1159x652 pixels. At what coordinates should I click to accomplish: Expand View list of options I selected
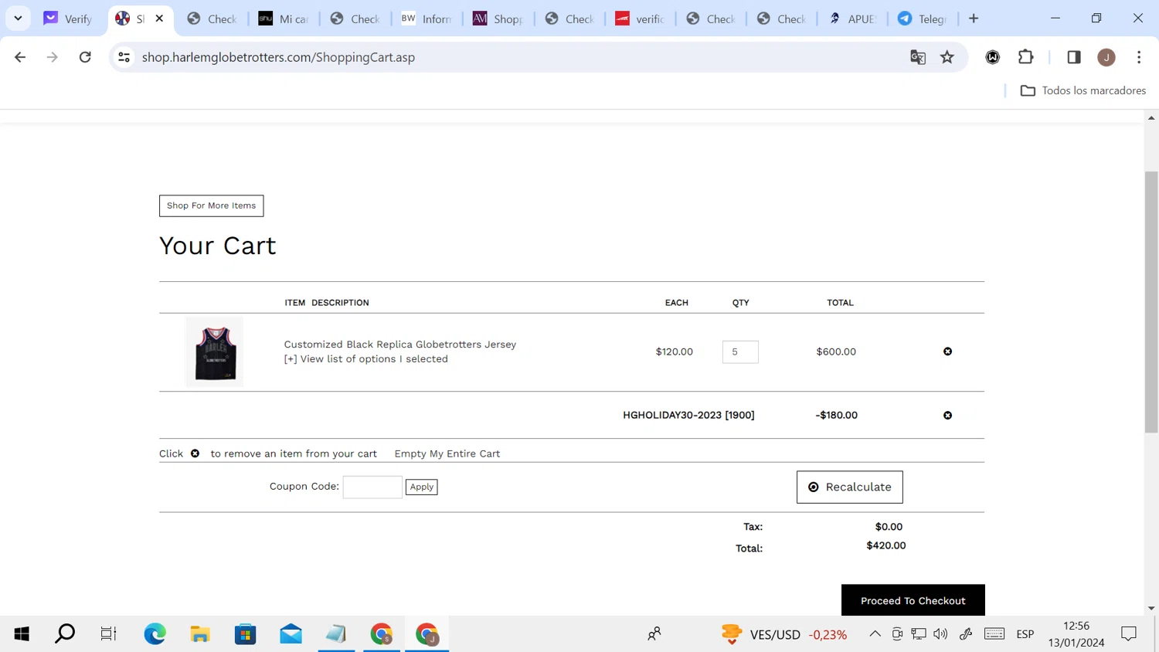(x=365, y=359)
